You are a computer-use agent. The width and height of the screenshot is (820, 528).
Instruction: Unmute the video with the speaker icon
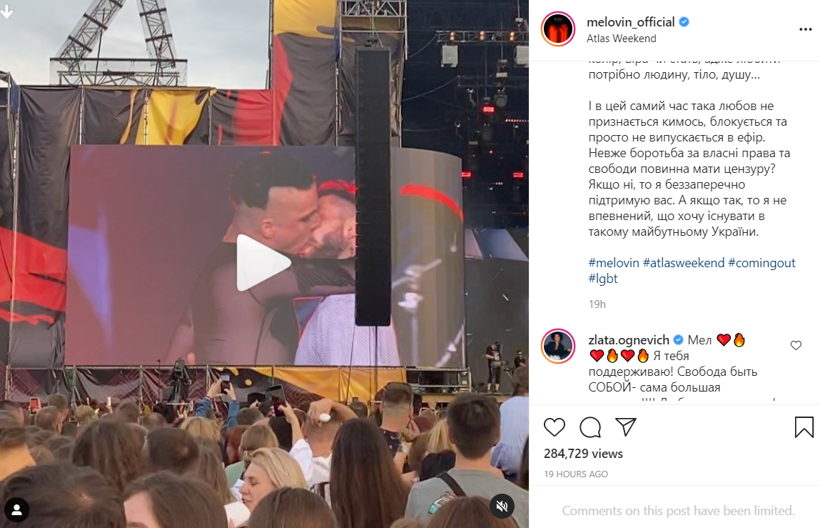502,506
